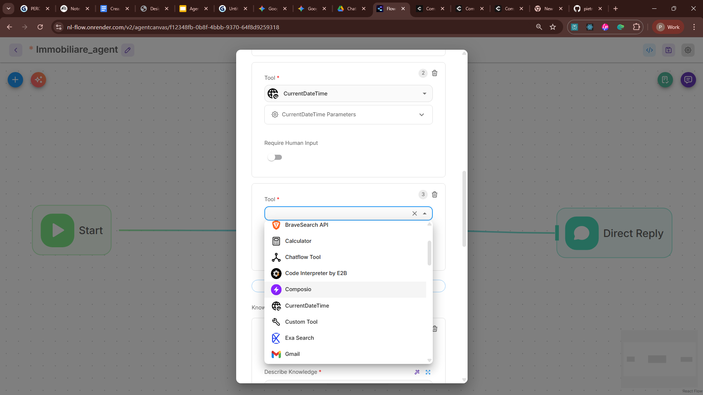Click the blue plus add node button

pos(15,80)
